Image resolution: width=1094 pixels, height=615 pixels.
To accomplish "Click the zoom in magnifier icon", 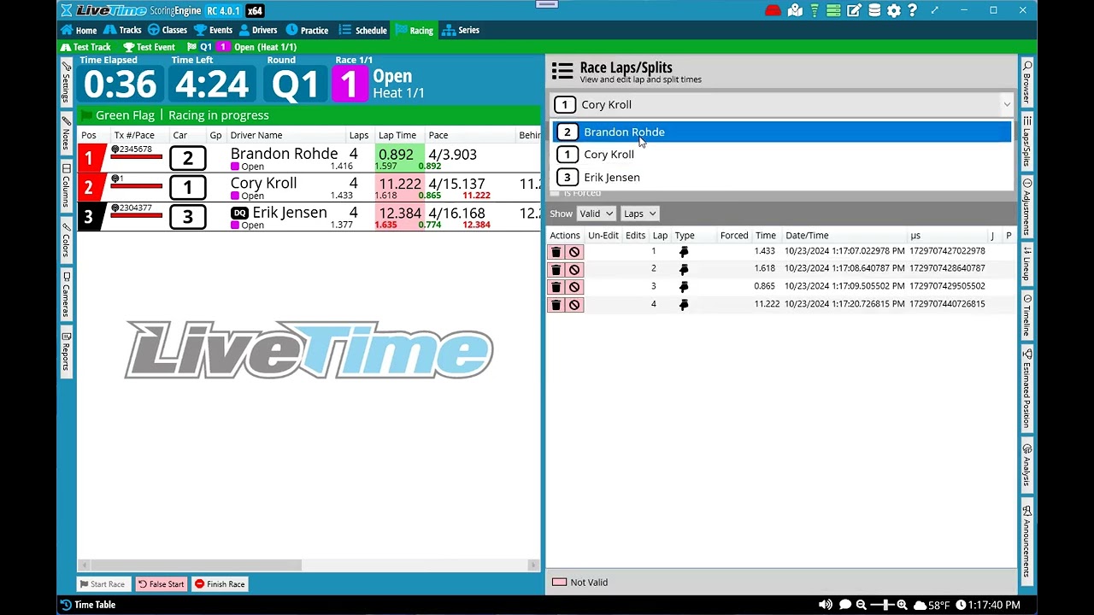I will 902,605.
